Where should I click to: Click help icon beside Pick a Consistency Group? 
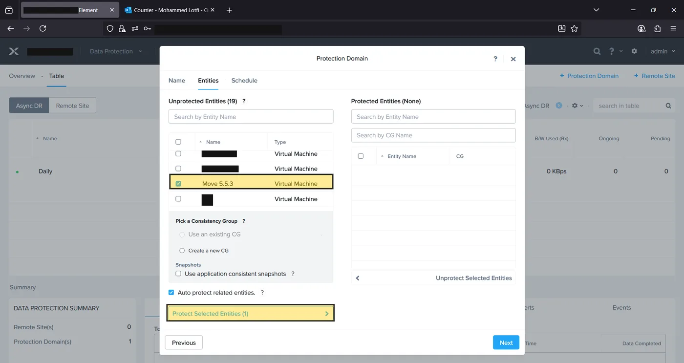pyautogui.click(x=244, y=221)
